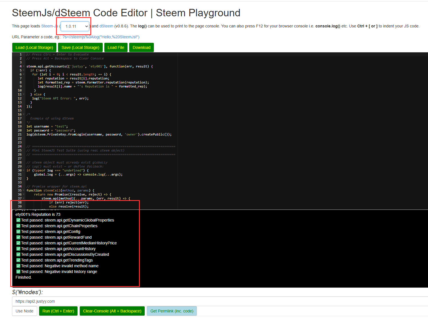Click console line for getCurrentMedianHistoryPrice test

(67, 243)
